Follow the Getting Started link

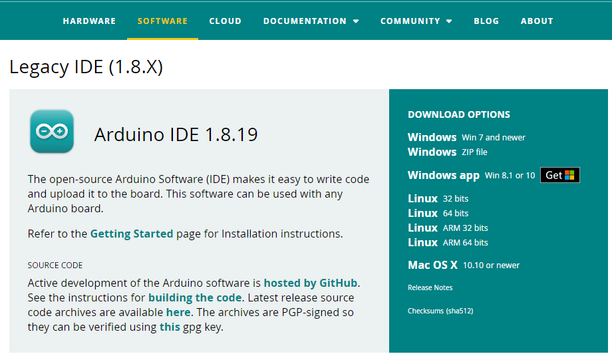pos(132,234)
